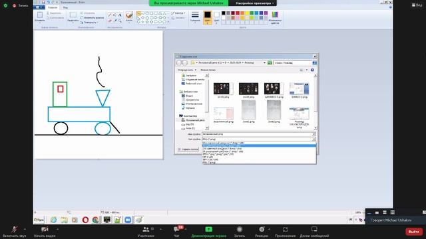426x239 pixels.
Task: Select the Text tool (A) in Paint
Action: tap(120, 15)
